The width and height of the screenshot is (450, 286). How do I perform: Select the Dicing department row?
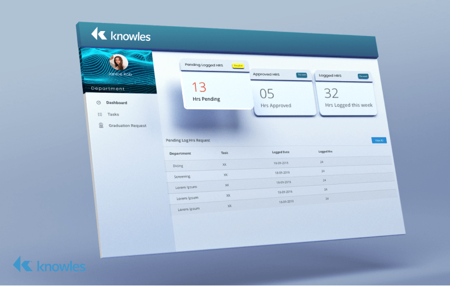(278, 164)
